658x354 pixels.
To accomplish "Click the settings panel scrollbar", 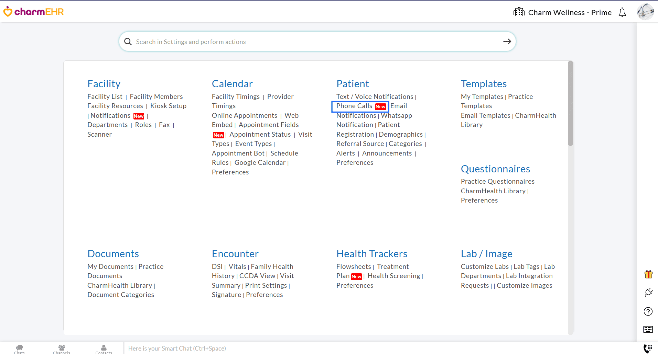I will [571, 103].
